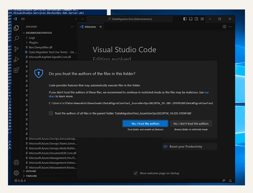Image resolution: width=253 pixels, height=193 pixels.
Task: Open the Explorer view in activity bar
Action: pyautogui.click(x=16, y=28)
